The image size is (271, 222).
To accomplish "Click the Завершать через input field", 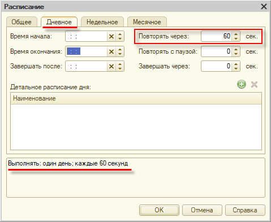I will [217, 66].
